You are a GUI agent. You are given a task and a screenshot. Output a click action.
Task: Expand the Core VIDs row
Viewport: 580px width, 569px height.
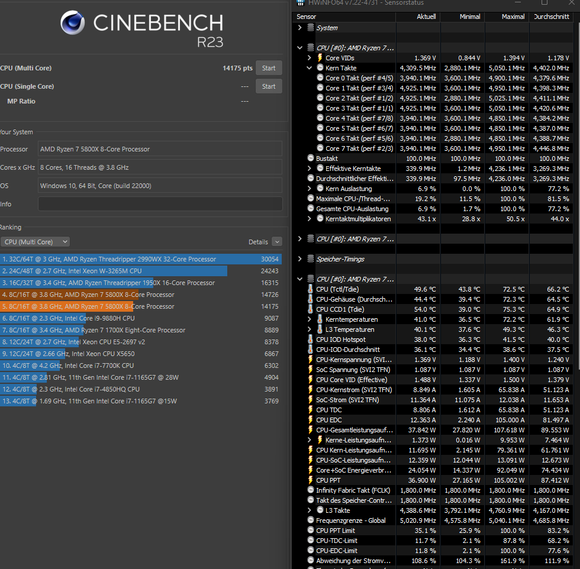coord(309,58)
